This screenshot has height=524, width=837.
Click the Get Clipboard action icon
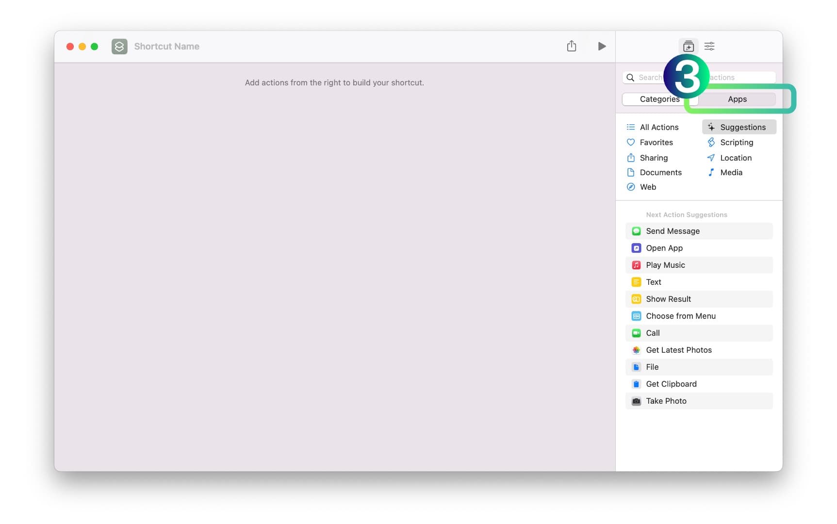(636, 384)
